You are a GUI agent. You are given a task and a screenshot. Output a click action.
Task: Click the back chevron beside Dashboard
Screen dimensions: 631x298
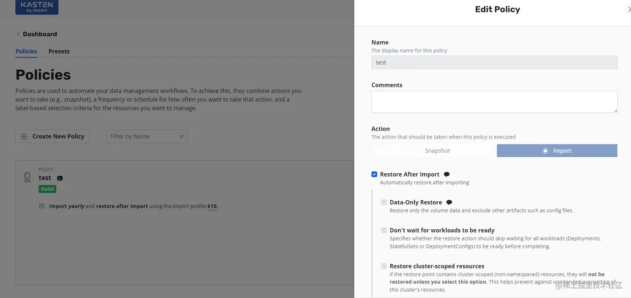(18, 34)
